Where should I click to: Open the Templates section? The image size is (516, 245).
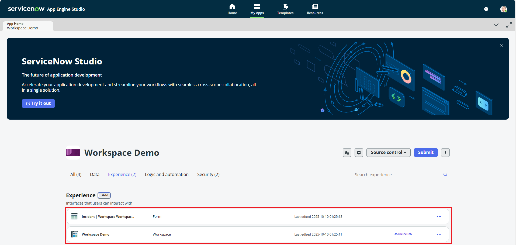point(285,9)
